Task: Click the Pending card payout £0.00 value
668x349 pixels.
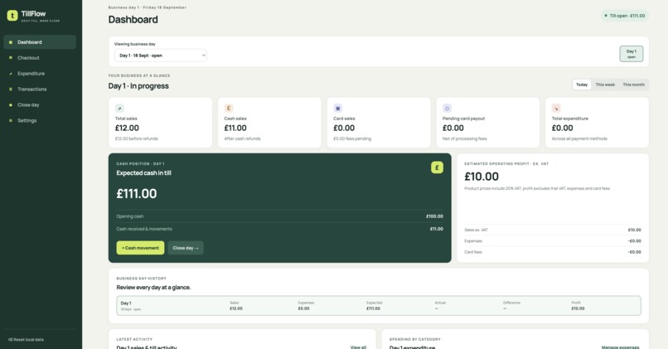Action: click(x=453, y=128)
